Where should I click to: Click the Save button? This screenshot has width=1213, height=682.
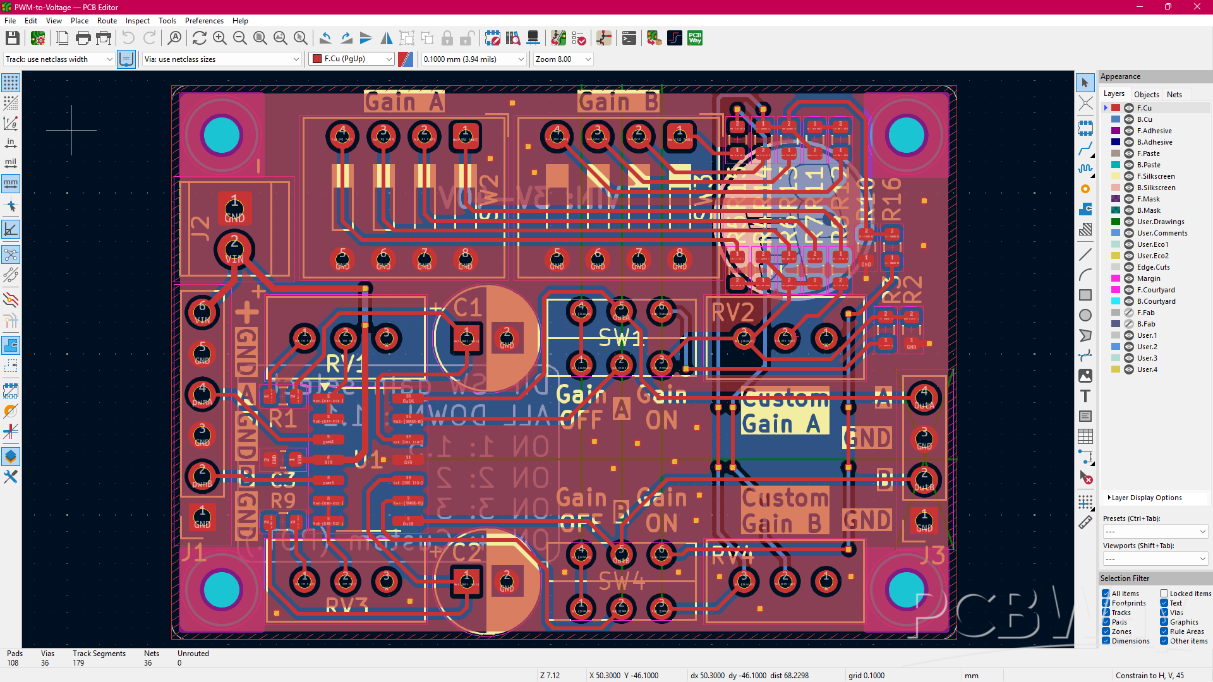point(12,38)
